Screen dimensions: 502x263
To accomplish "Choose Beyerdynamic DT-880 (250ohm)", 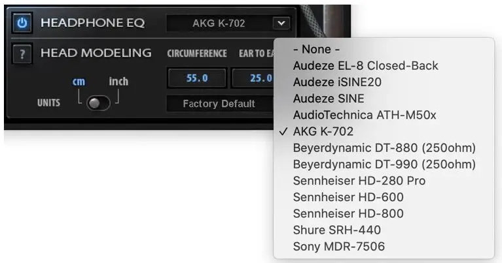I will (x=384, y=147).
